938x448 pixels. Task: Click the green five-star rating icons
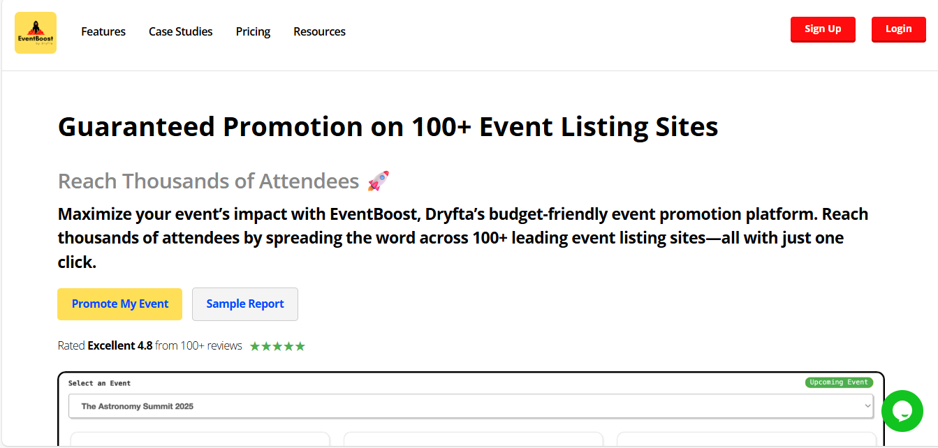(x=277, y=345)
